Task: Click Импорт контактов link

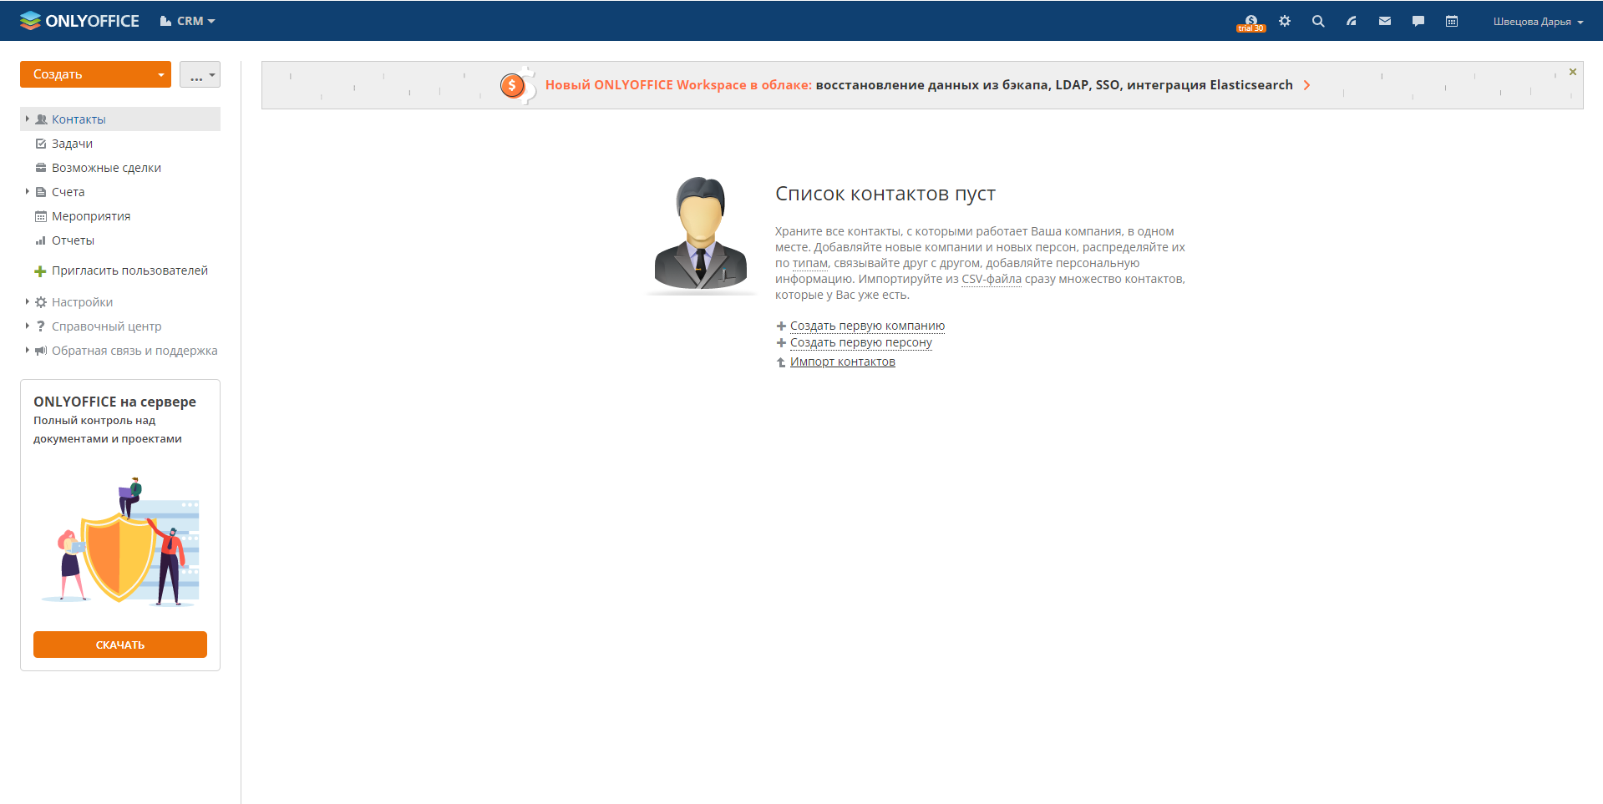Action: pyautogui.click(x=842, y=362)
